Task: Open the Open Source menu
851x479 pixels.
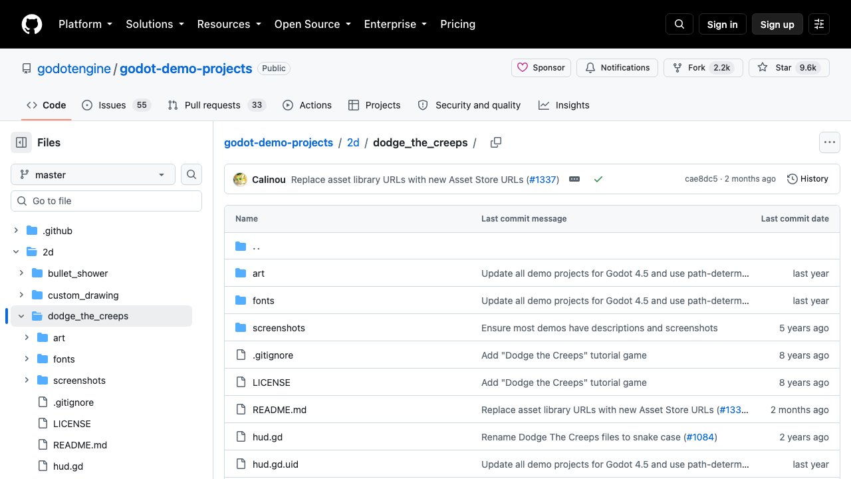Action: [312, 24]
